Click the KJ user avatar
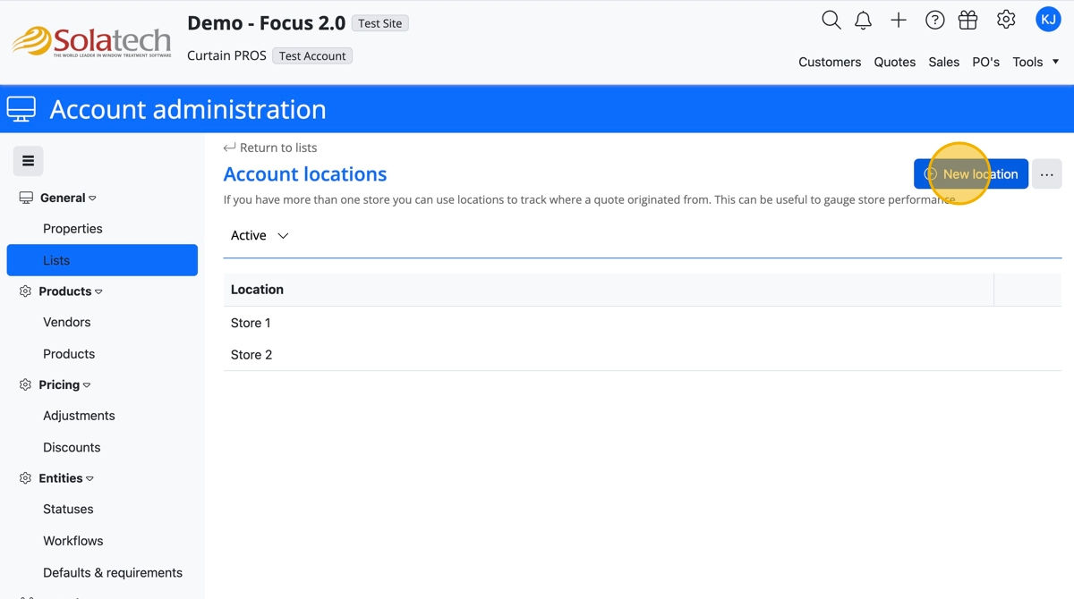 (1048, 20)
